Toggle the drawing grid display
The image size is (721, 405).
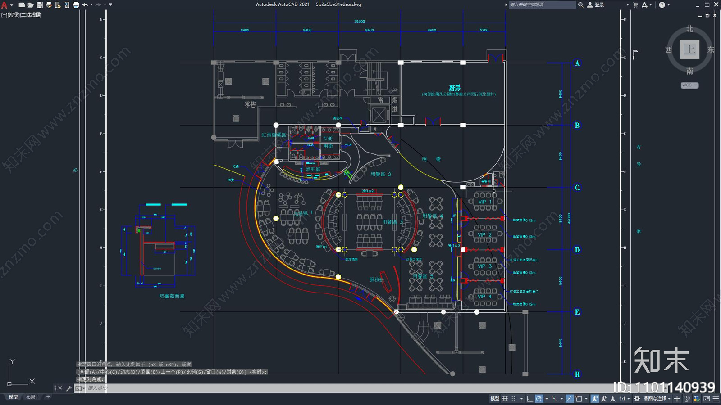coord(505,399)
